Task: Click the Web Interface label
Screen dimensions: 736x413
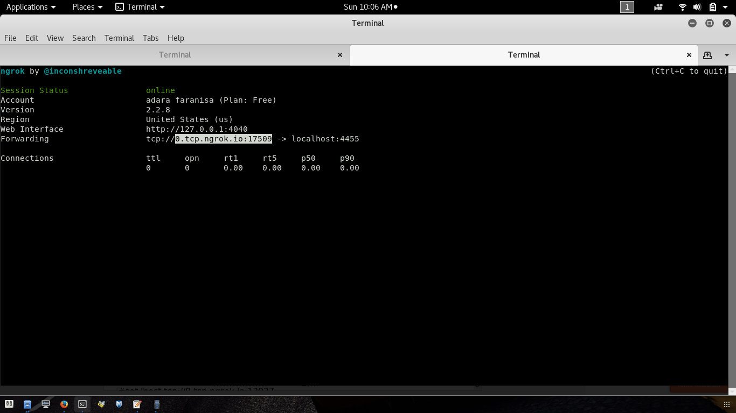Action: tap(32, 129)
